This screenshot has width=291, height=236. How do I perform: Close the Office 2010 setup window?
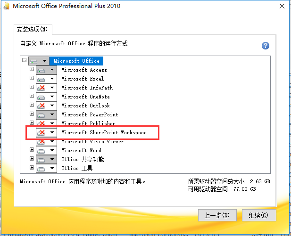click(282, 6)
